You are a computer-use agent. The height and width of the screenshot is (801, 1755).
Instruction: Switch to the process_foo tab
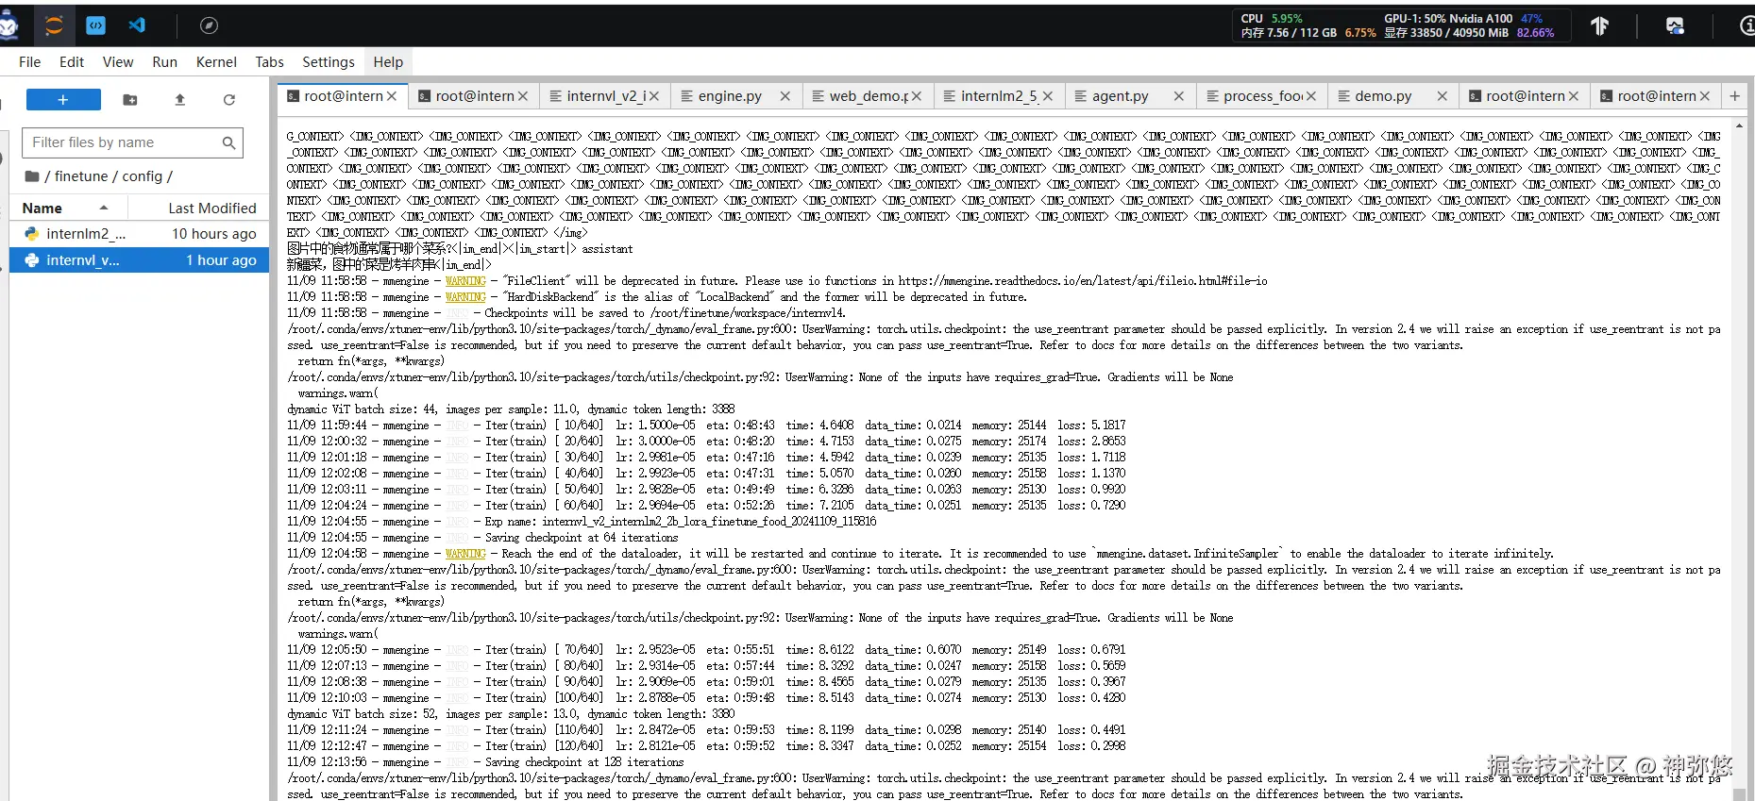(1262, 96)
